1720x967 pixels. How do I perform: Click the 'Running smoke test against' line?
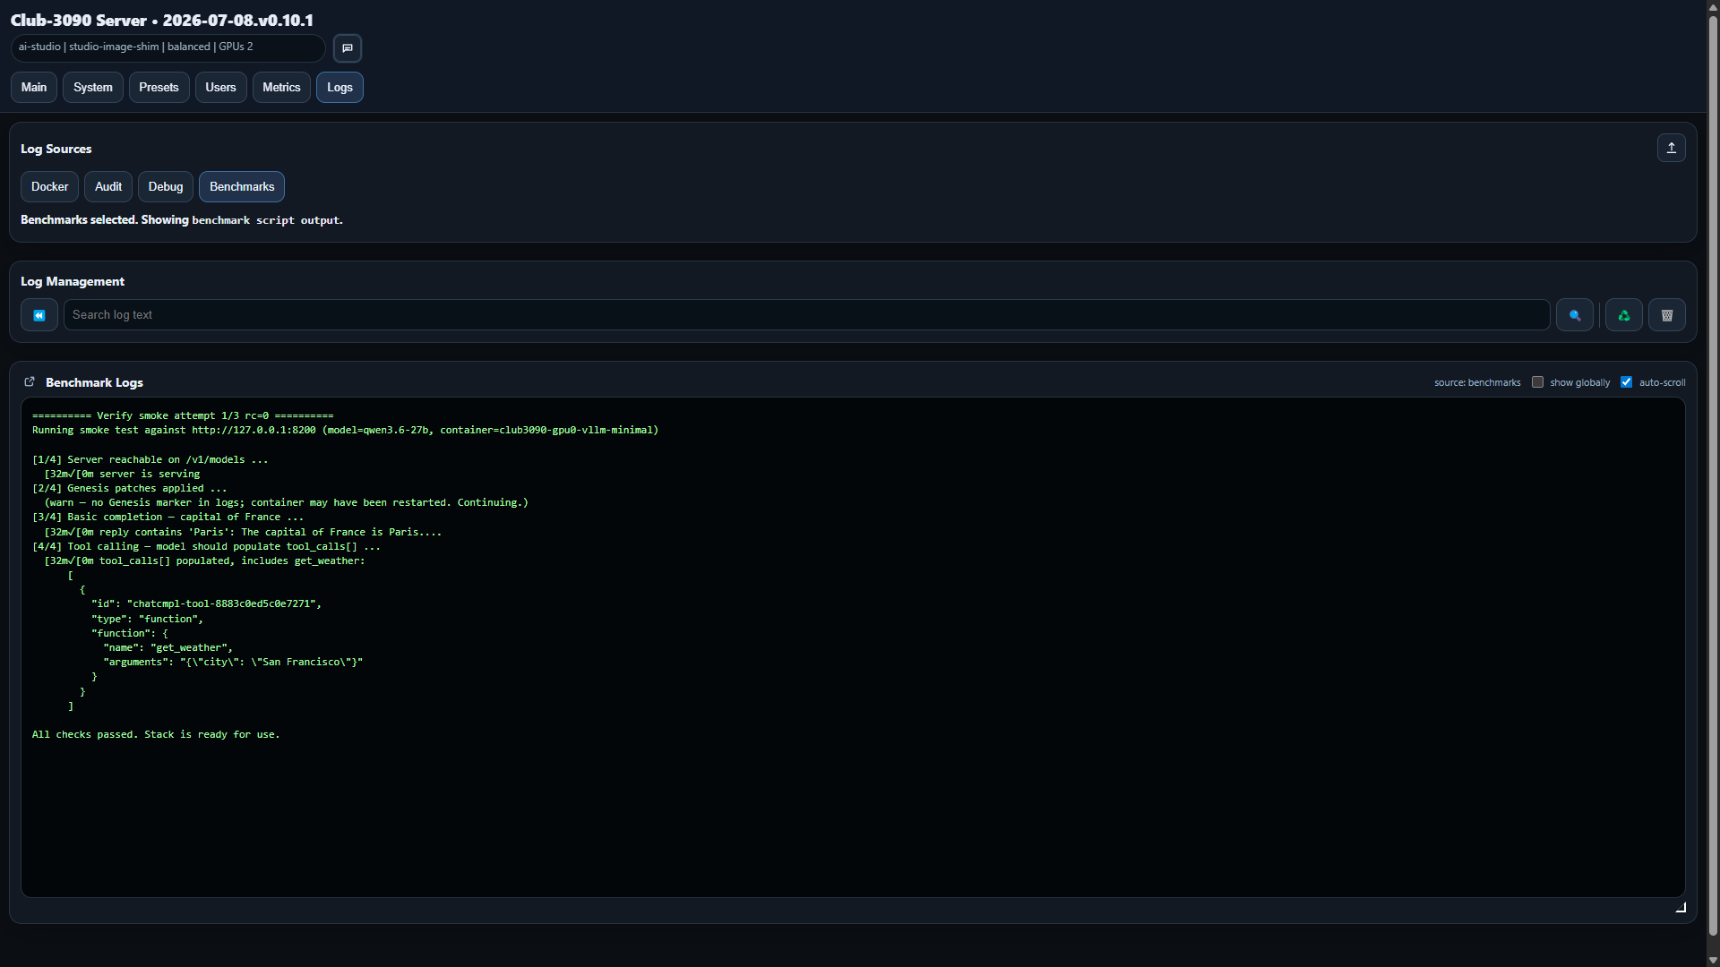345,431
